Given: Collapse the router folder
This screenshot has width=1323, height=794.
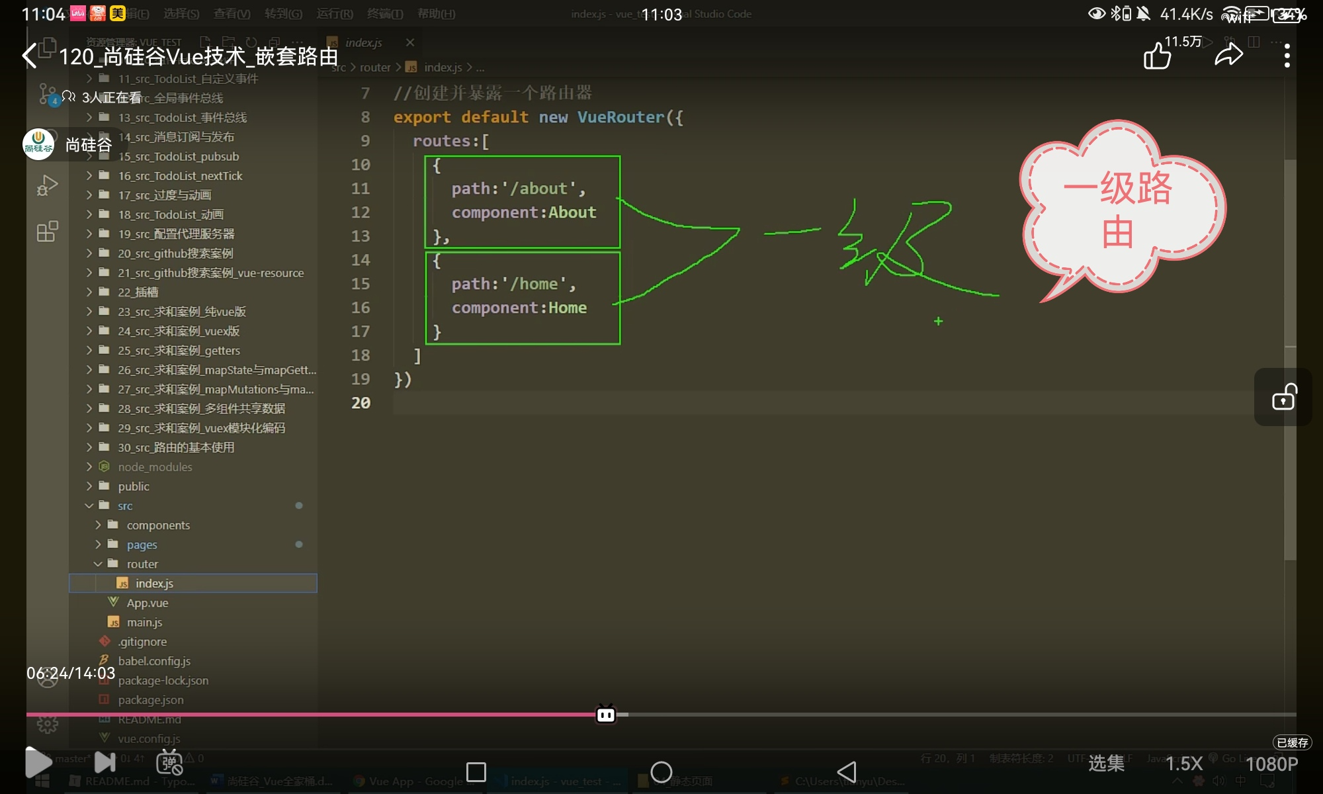Looking at the screenshot, I should 142,564.
